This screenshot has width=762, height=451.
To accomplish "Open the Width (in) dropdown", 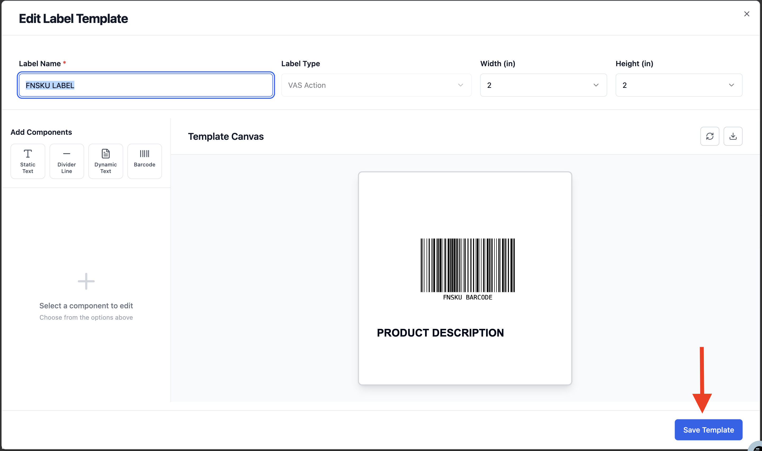I will tap(543, 85).
